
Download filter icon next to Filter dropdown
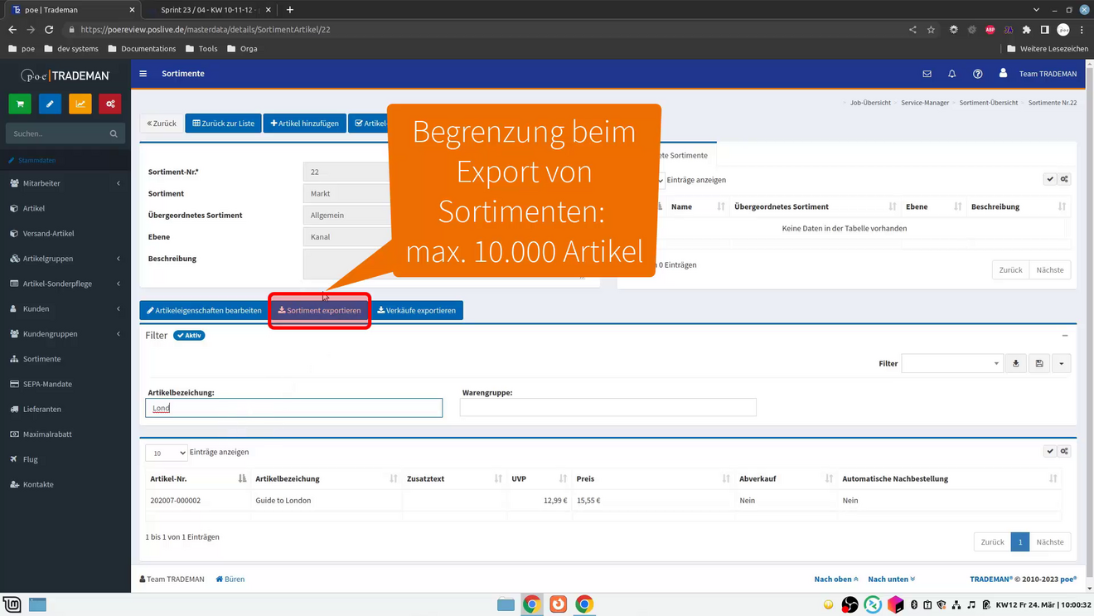pyautogui.click(x=1016, y=363)
